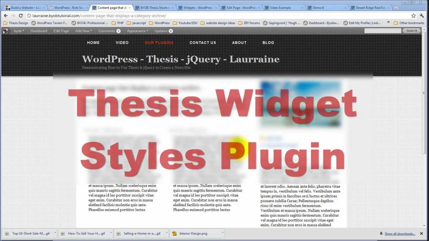Reload the page with the refresh icon

[x=21, y=16]
